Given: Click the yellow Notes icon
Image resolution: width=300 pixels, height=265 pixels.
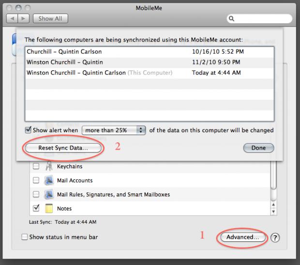Looking at the screenshot, I should 48,209.
